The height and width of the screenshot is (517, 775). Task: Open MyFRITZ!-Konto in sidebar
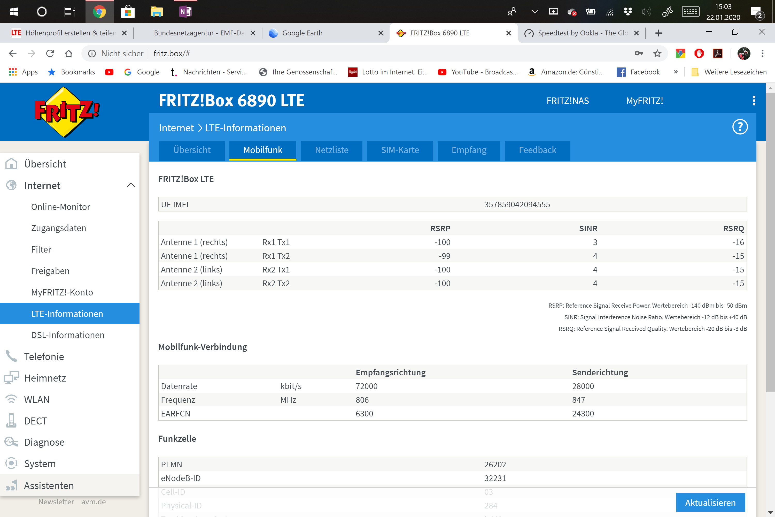(62, 292)
